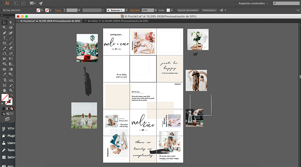Viewport: 301px width, 167px height.
Task: Open the stroke color dropdown arrow
Action: [51, 10]
